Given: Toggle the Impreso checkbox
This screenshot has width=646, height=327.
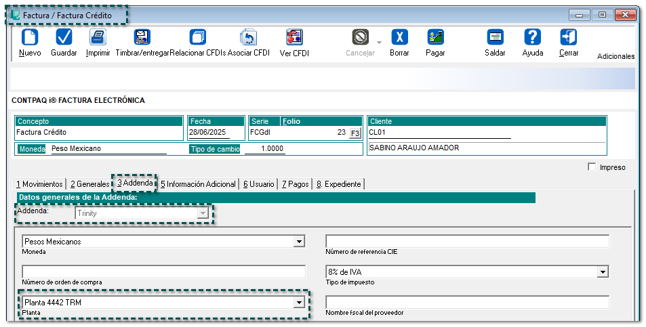Looking at the screenshot, I should click(x=592, y=167).
